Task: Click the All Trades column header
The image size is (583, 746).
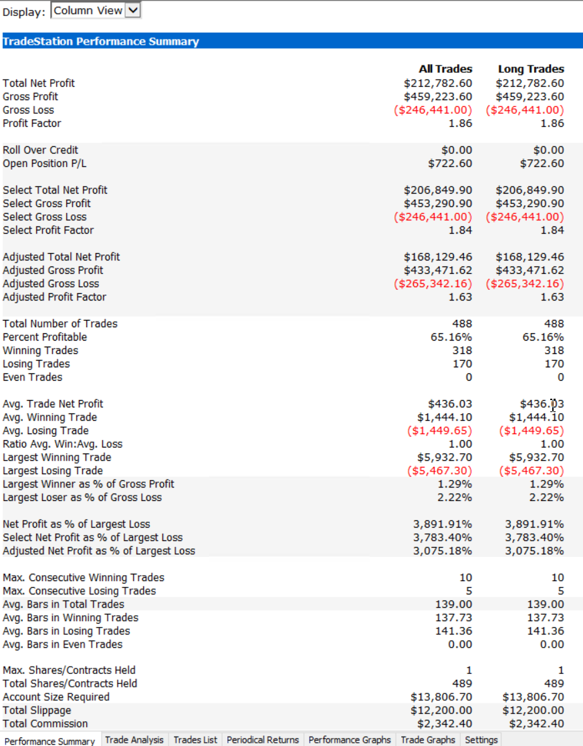Action: pos(445,69)
